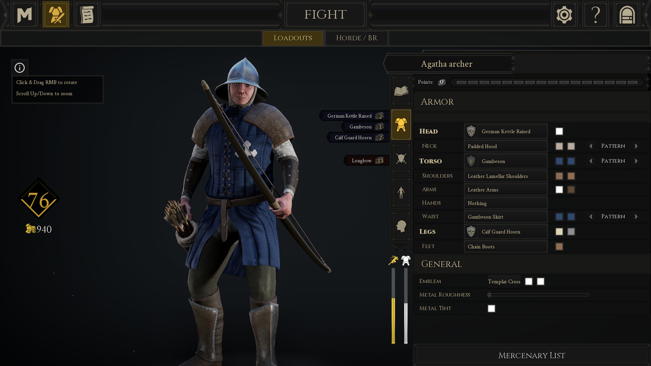Open the Mordhau main menu icon
651x366 pixels.
(x=24, y=15)
